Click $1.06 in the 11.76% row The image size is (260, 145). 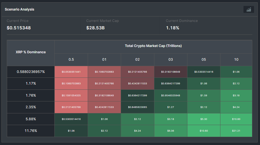click(71, 131)
